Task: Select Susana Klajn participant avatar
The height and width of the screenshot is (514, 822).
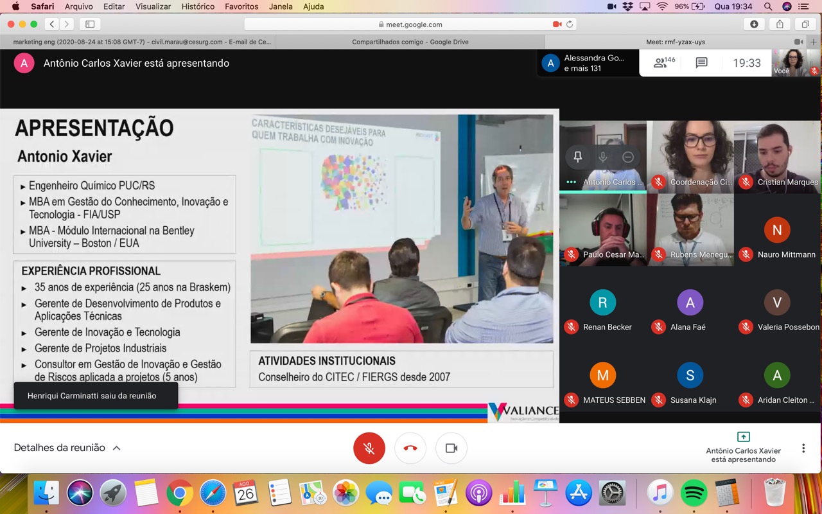Action: tap(690, 375)
